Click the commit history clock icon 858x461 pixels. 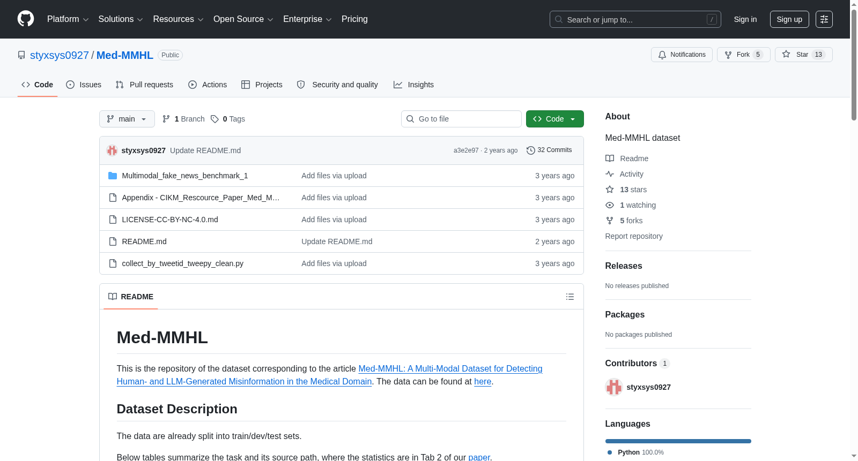[531, 150]
